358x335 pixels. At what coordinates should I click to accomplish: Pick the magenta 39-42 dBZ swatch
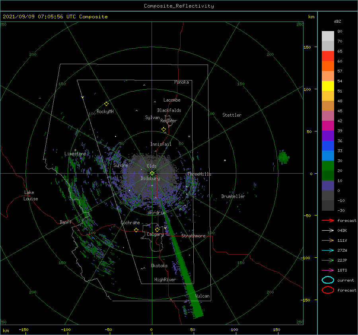click(328, 126)
